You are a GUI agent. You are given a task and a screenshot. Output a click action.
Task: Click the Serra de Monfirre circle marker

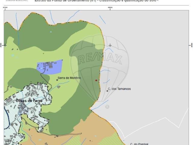[x=57, y=80]
